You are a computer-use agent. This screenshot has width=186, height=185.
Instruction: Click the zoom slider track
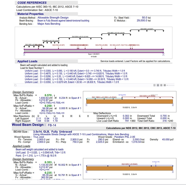tap(171, 85)
